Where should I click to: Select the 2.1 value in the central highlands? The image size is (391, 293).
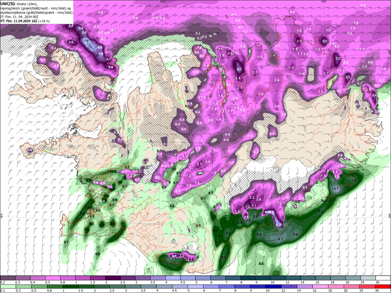(x=199, y=164)
